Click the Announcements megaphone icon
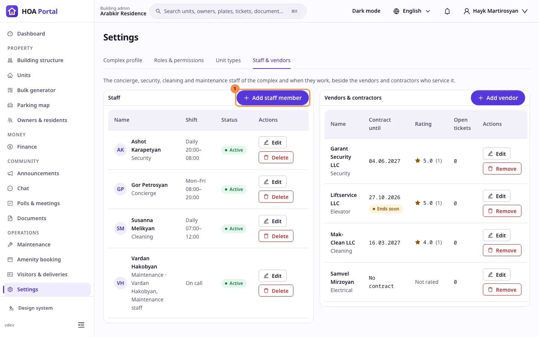The width and height of the screenshot is (539, 337). coord(10,173)
